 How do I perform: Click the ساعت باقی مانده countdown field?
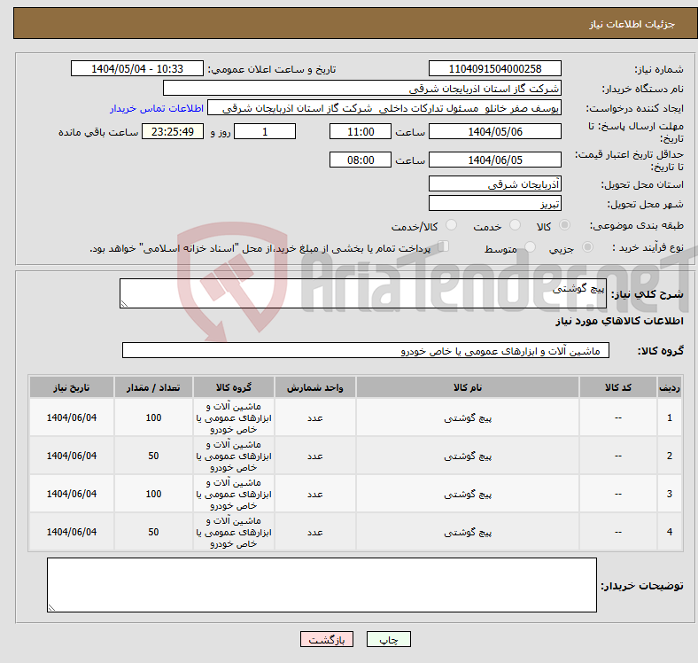172,132
